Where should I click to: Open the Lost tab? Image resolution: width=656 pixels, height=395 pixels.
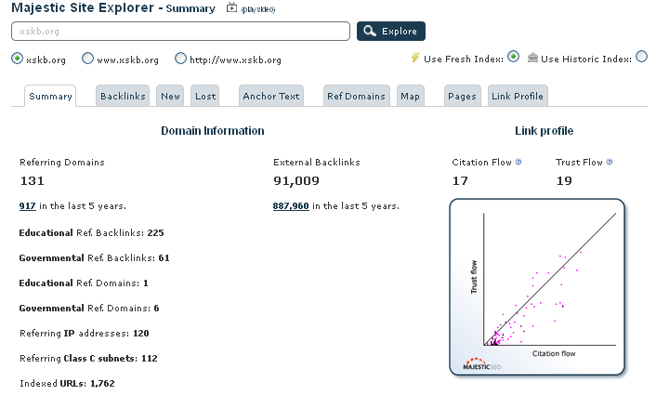coord(205,97)
